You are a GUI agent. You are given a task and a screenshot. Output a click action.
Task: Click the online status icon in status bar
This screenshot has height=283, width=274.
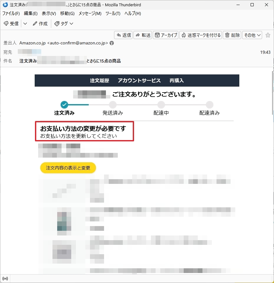tap(5, 279)
